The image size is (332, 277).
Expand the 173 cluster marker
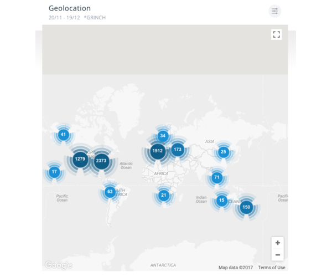[178, 149]
